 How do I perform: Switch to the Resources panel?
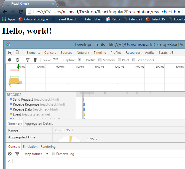tap(133, 53)
